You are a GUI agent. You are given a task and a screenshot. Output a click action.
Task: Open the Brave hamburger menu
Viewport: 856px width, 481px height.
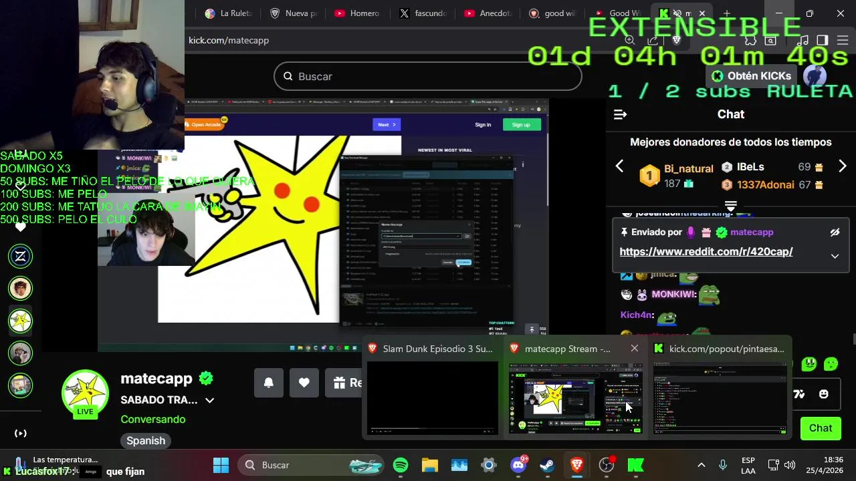[x=843, y=40]
